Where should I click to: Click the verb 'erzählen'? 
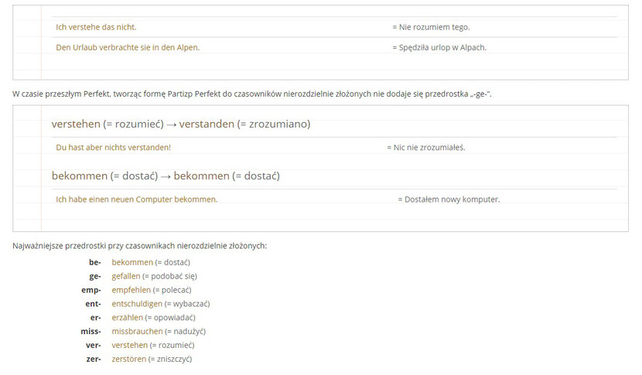click(127, 318)
